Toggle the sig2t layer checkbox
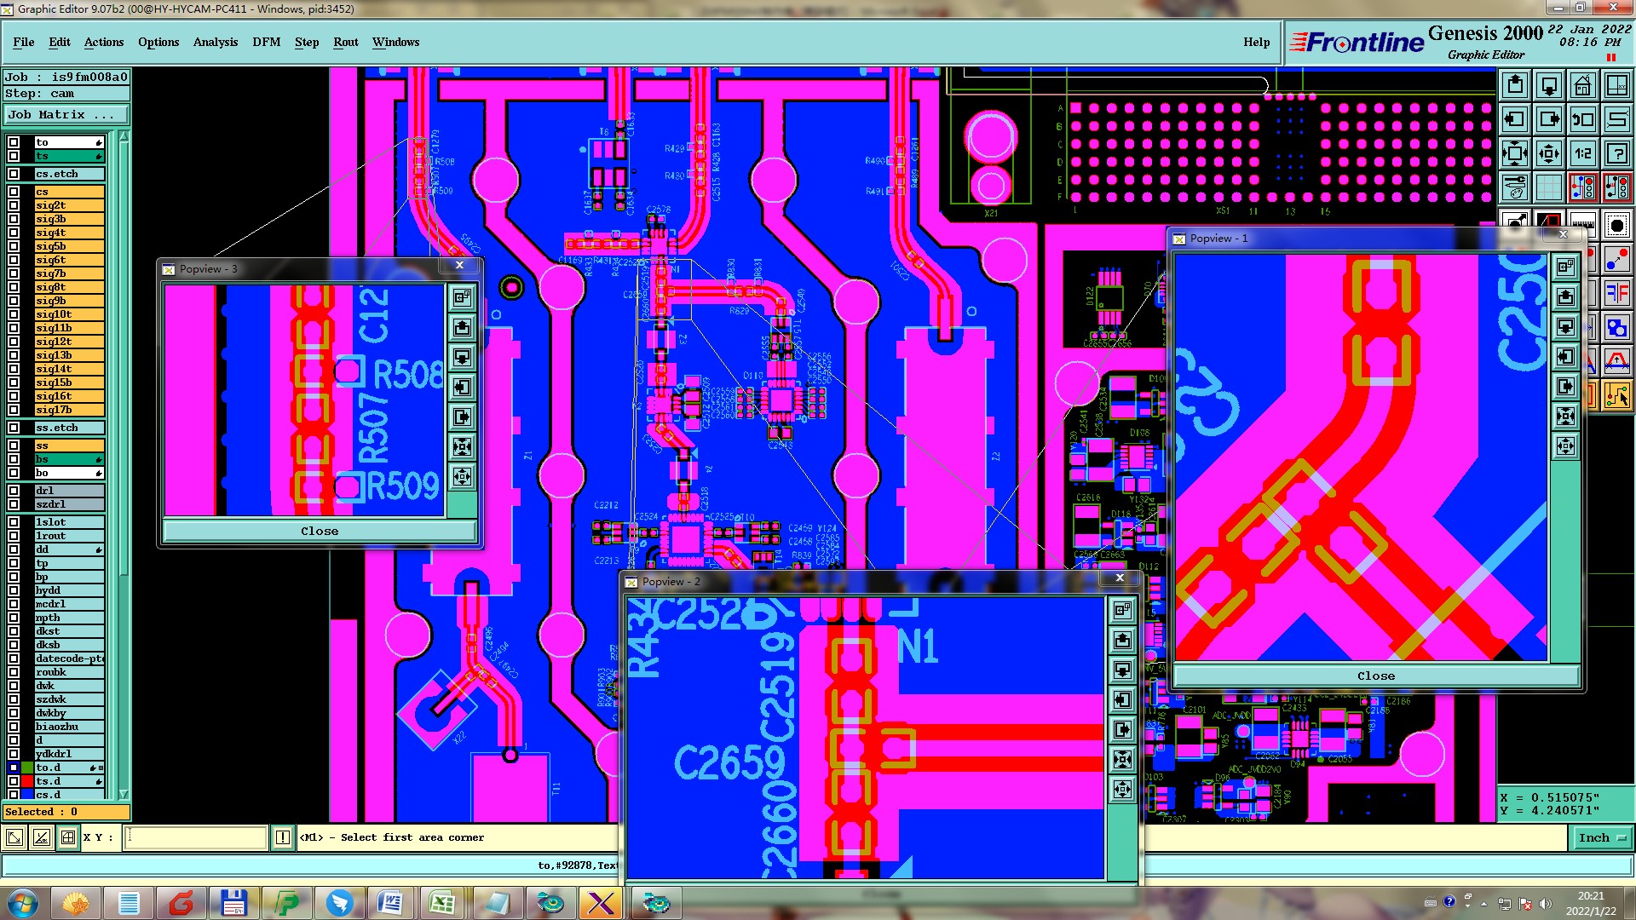Image resolution: width=1636 pixels, height=920 pixels. click(x=14, y=205)
